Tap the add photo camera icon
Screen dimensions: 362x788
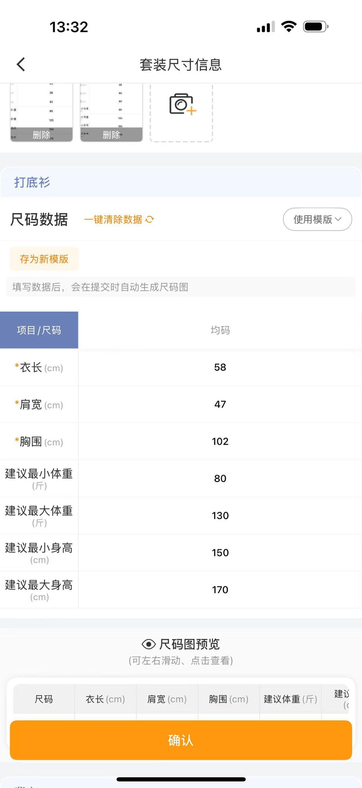[x=182, y=104]
